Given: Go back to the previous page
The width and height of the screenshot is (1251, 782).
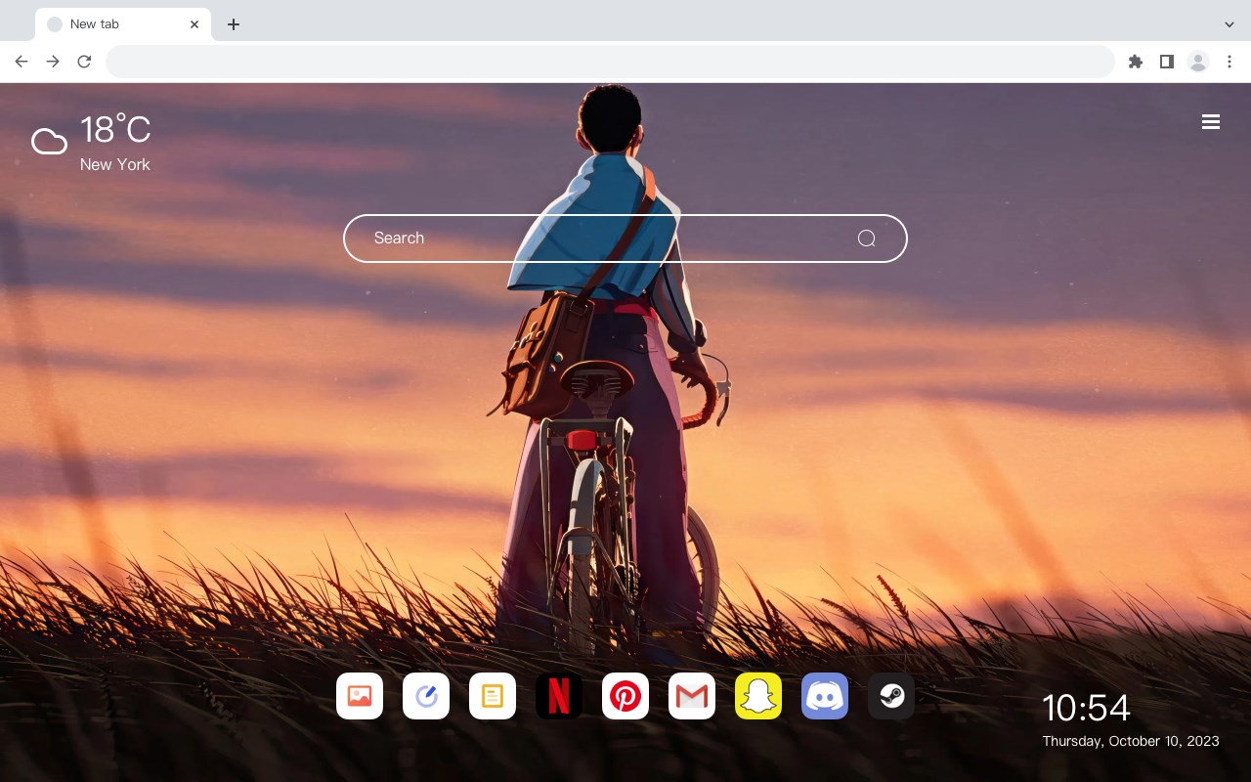Looking at the screenshot, I should click(x=22, y=62).
